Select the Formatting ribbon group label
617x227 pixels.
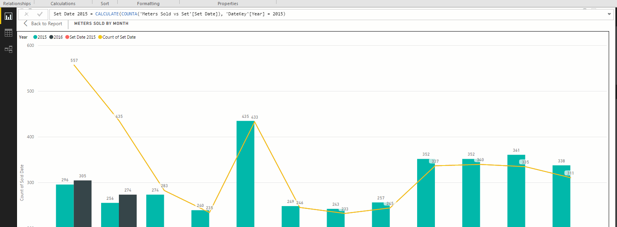pos(148,4)
